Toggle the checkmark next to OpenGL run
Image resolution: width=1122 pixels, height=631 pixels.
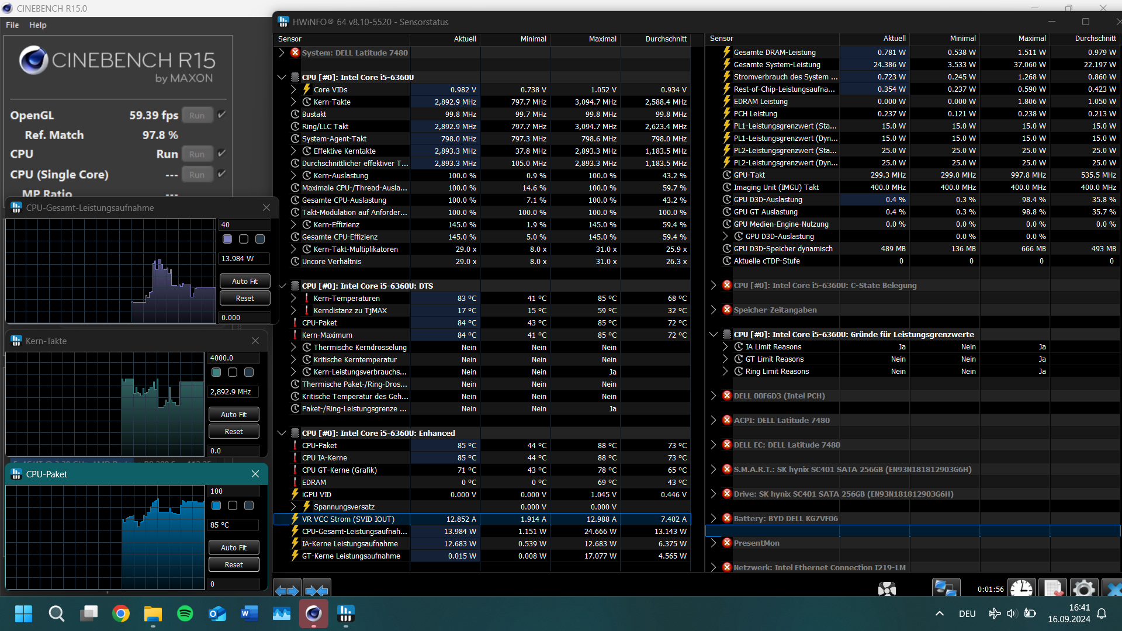click(x=222, y=115)
